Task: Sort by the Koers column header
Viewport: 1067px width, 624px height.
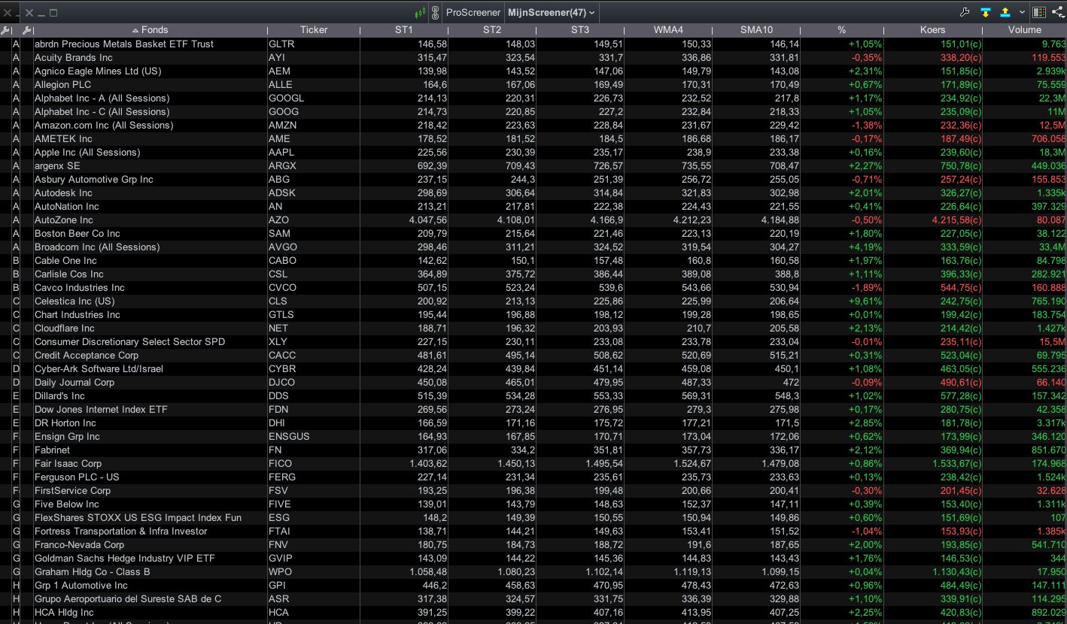Action: pos(933,30)
